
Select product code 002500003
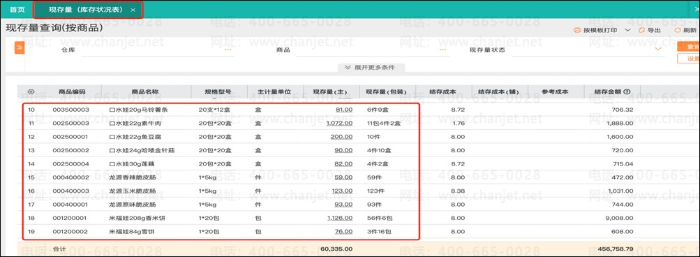pyautogui.click(x=71, y=124)
